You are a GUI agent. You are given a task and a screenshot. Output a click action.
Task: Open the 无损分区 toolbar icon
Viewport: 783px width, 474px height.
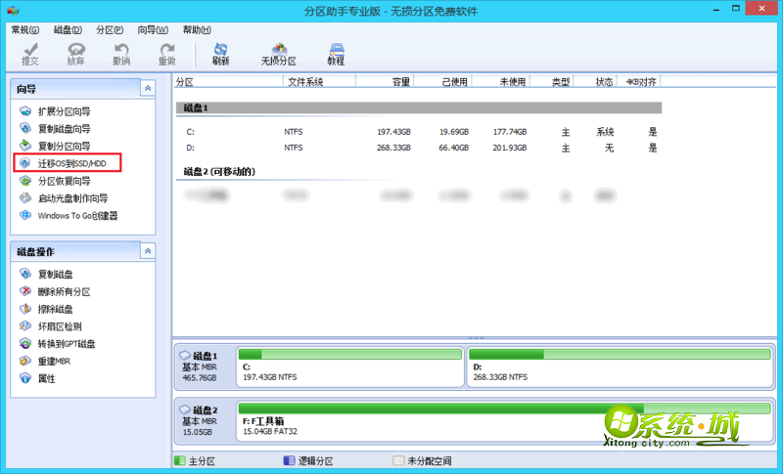click(279, 54)
